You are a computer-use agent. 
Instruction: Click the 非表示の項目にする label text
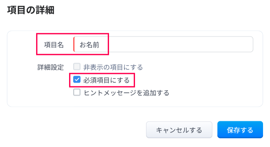(113, 67)
